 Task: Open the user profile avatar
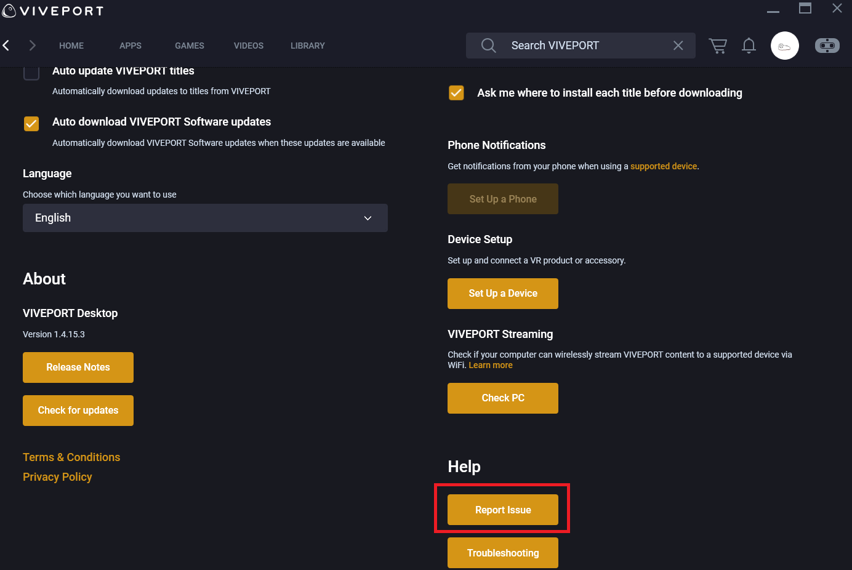coord(785,46)
